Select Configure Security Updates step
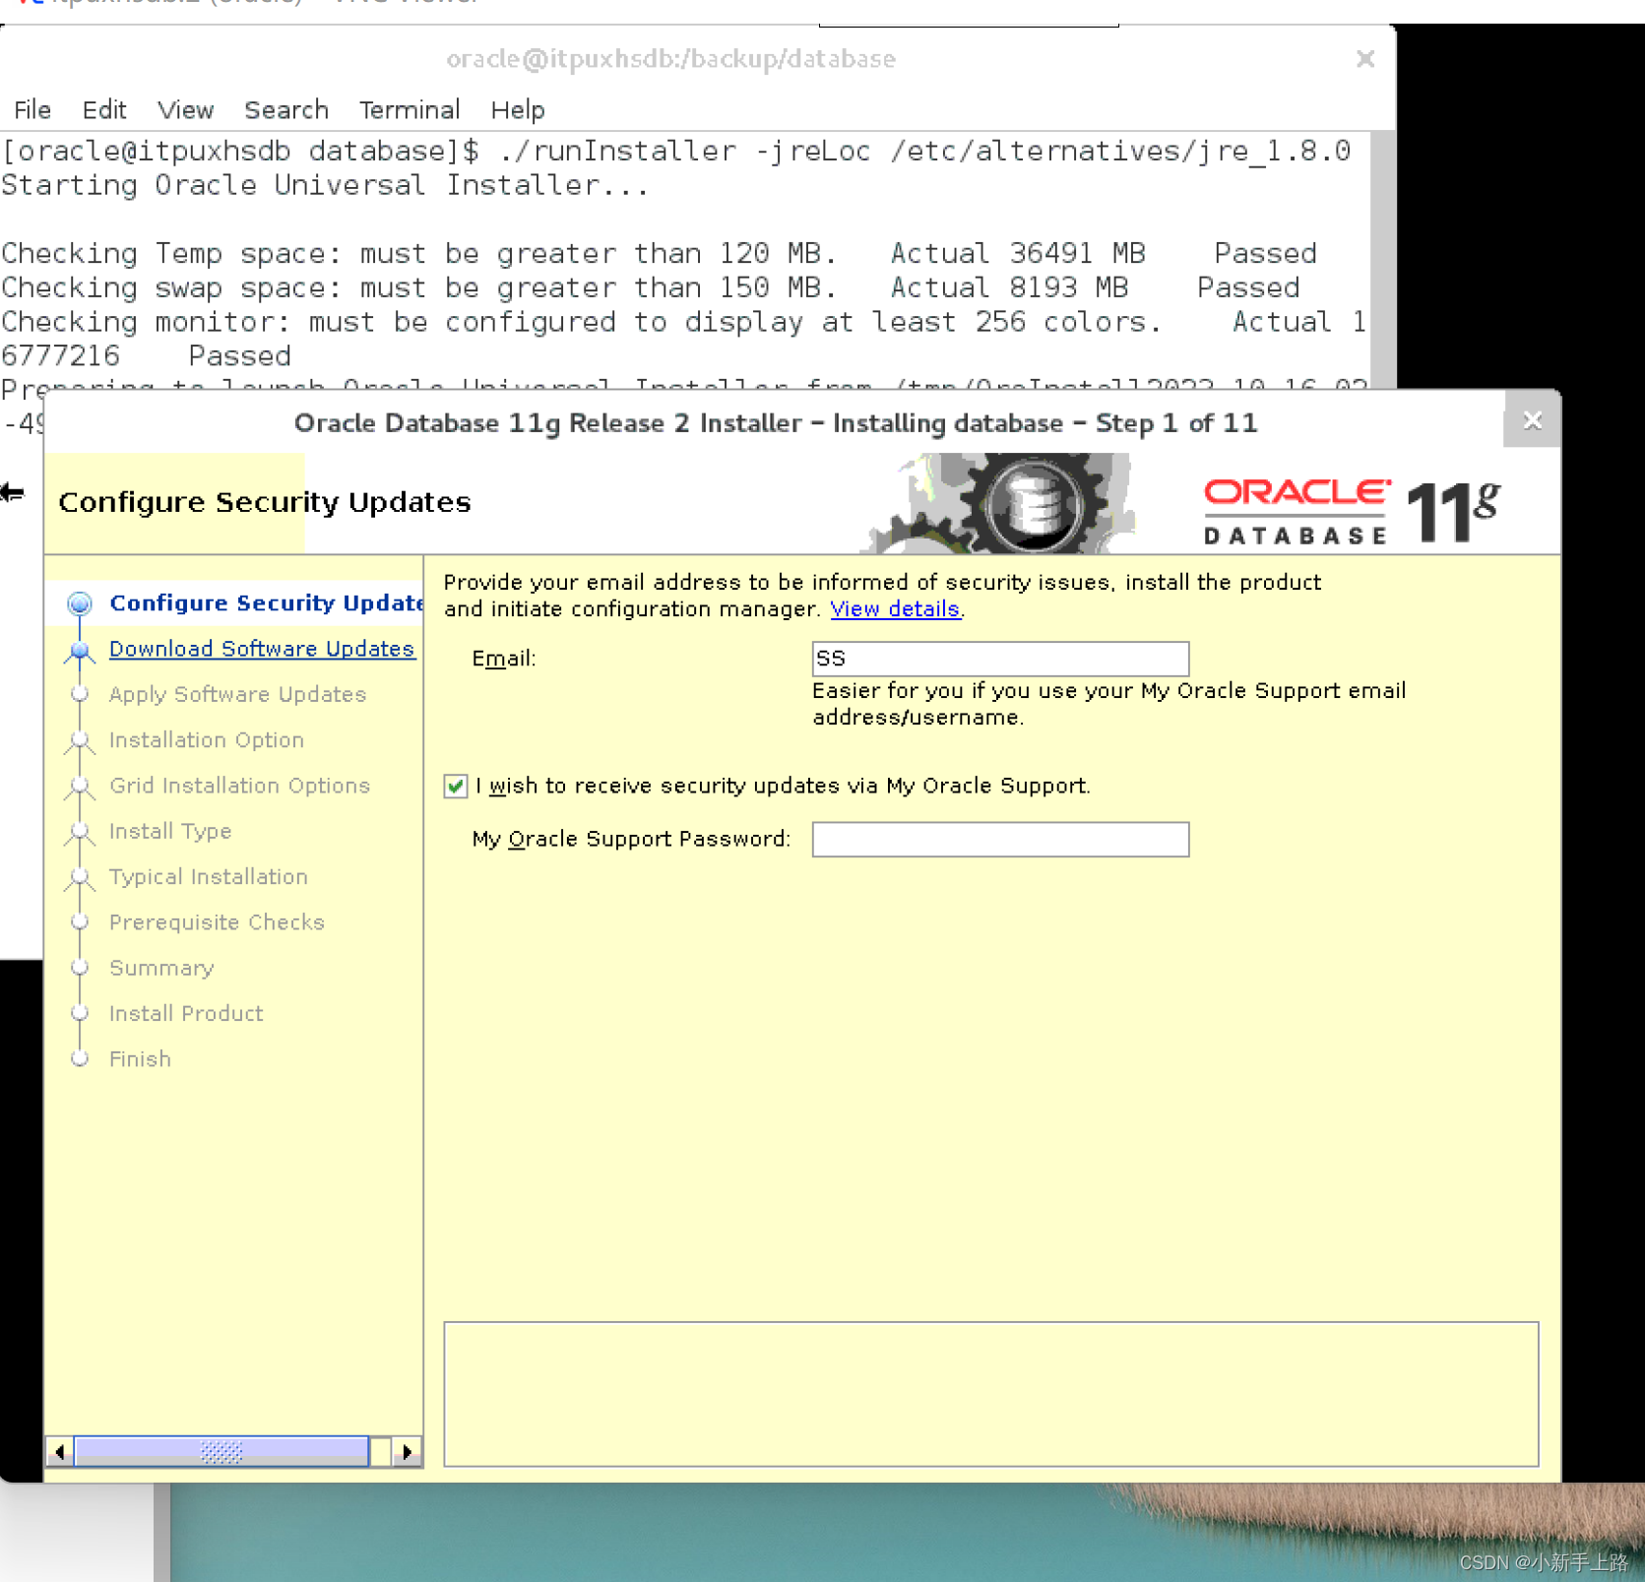This screenshot has height=1582, width=1645. tap(266, 602)
